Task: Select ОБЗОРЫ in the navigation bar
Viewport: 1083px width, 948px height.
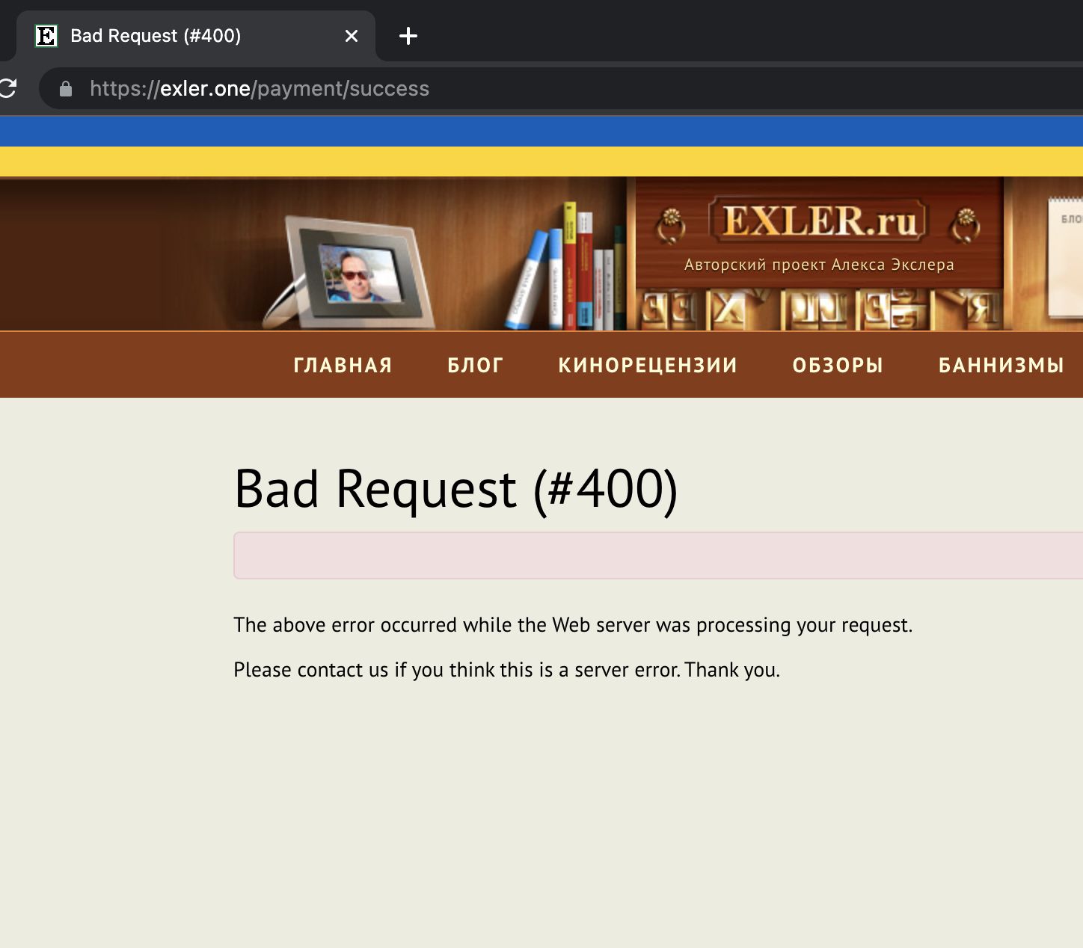Action: [838, 365]
